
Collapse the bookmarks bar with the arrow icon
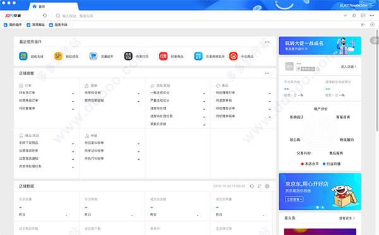tap(363, 25)
